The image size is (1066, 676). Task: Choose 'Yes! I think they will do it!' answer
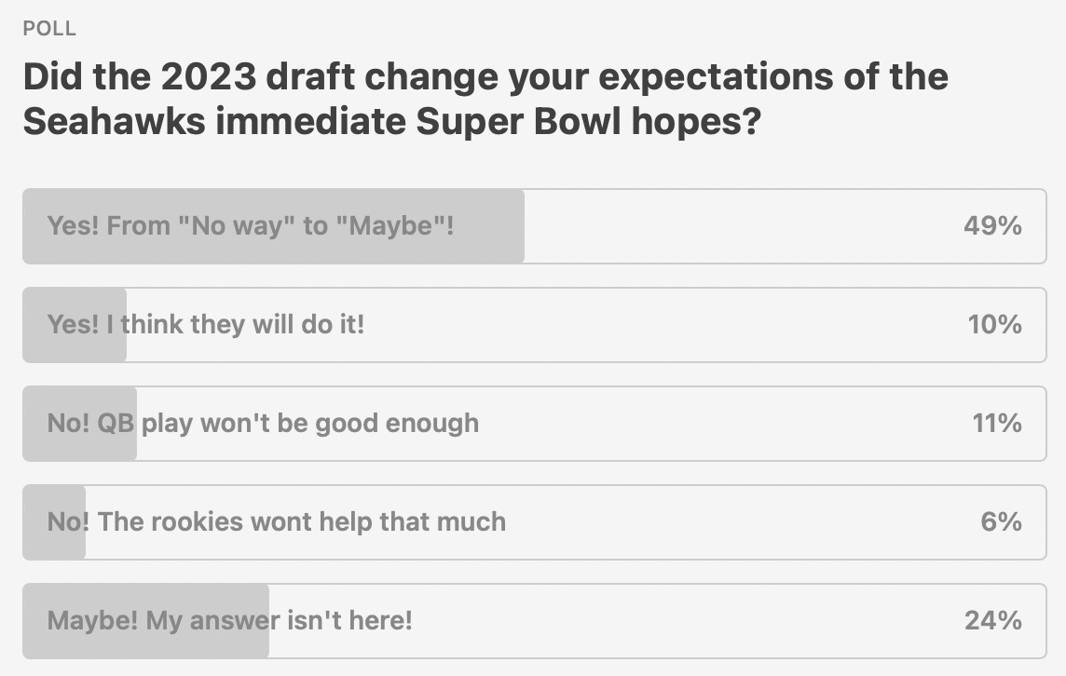click(206, 325)
